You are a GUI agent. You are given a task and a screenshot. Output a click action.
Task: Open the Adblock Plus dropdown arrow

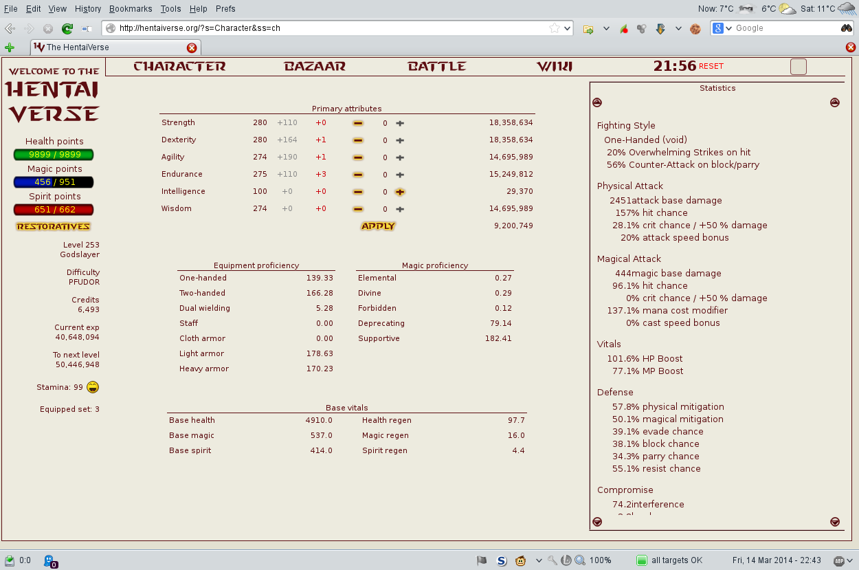point(851,560)
